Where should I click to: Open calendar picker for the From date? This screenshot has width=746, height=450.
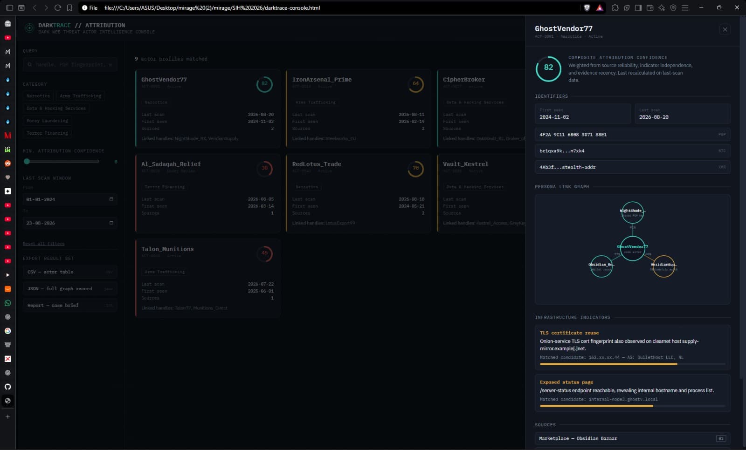[x=111, y=199]
